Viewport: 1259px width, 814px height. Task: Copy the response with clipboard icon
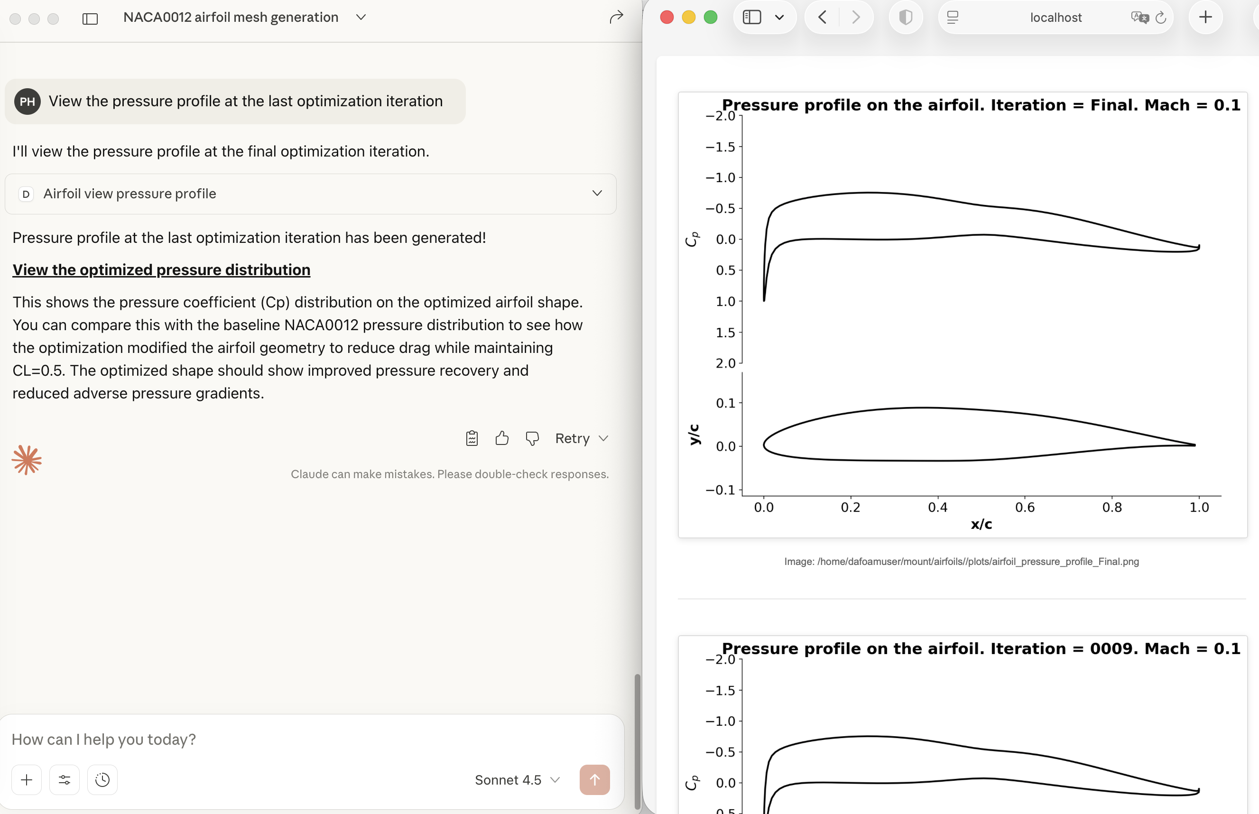click(x=472, y=438)
